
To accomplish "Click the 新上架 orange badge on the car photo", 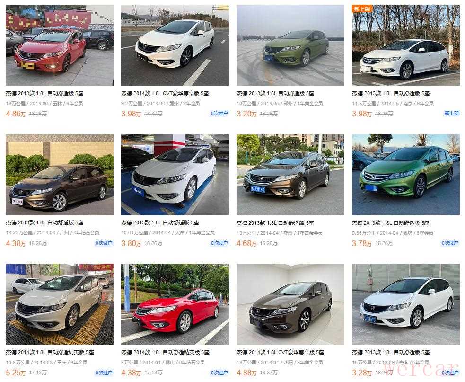I will tap(362, 9).
